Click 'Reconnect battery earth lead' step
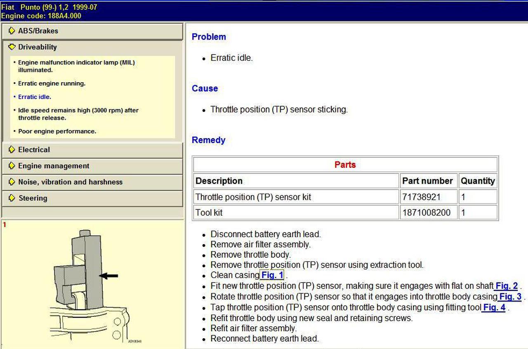Viewport: 528px width, 349px height. pyautogui.click(x=265, y=339)
